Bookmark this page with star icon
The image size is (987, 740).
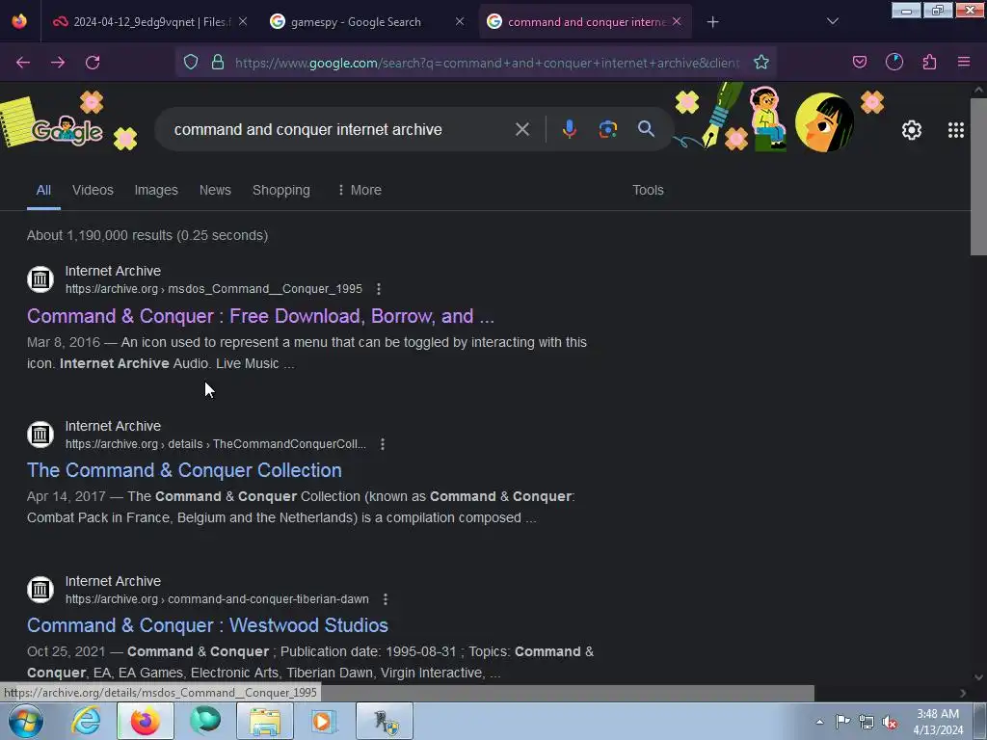(761, 62)
